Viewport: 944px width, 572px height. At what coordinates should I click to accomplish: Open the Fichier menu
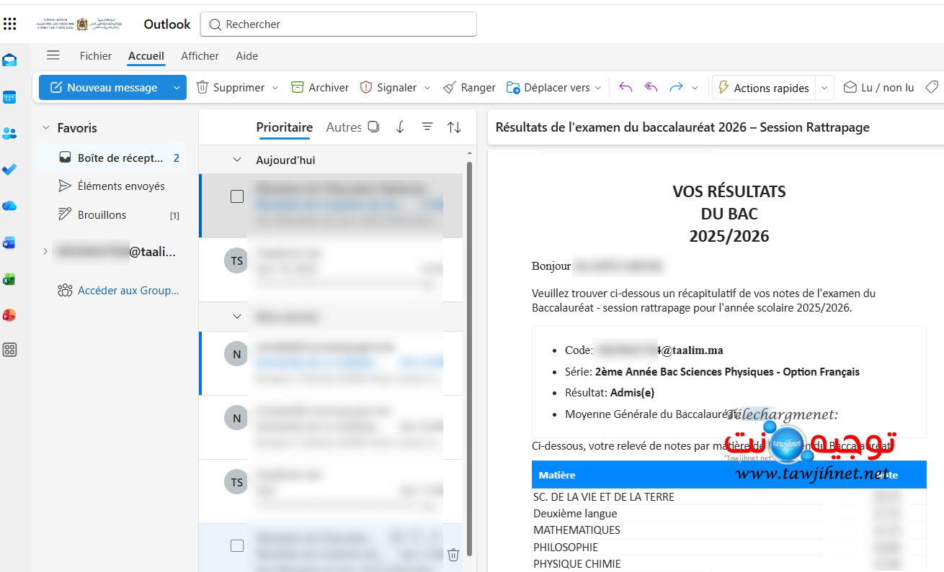tap(96, 55)
